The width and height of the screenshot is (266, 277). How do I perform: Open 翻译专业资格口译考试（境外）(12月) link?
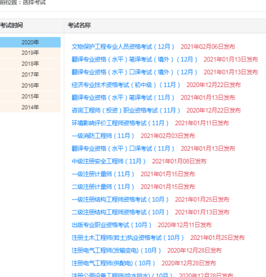[x=135, y=72]
